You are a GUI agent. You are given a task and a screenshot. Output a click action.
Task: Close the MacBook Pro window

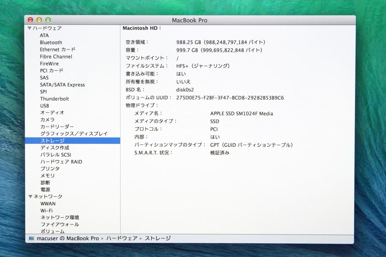click(31, 20)
